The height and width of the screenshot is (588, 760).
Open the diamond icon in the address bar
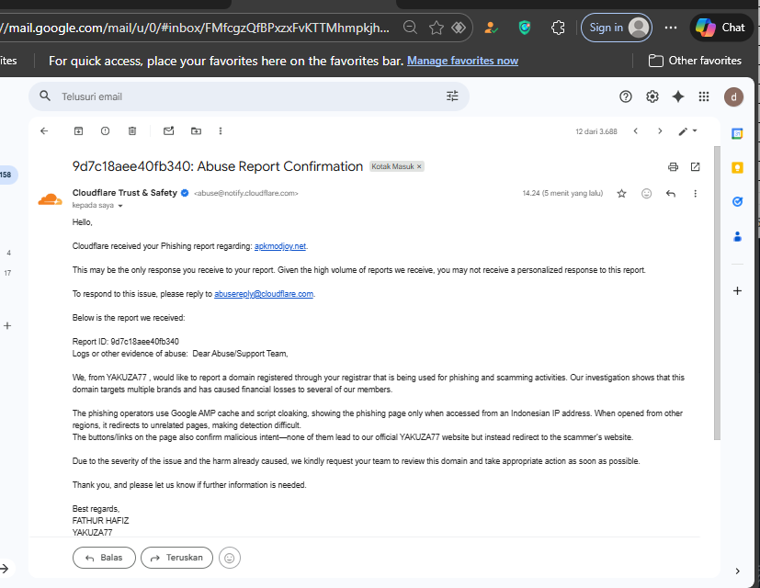(459, 28)
